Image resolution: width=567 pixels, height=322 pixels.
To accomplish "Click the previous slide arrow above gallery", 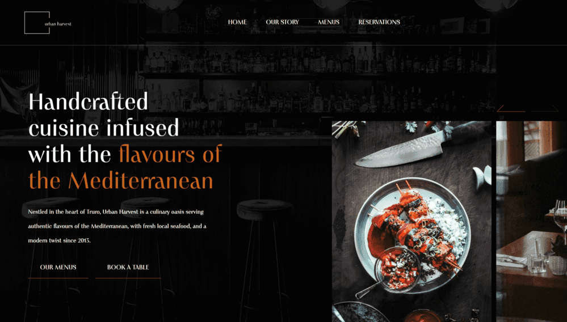I will [x=511, y=108].
